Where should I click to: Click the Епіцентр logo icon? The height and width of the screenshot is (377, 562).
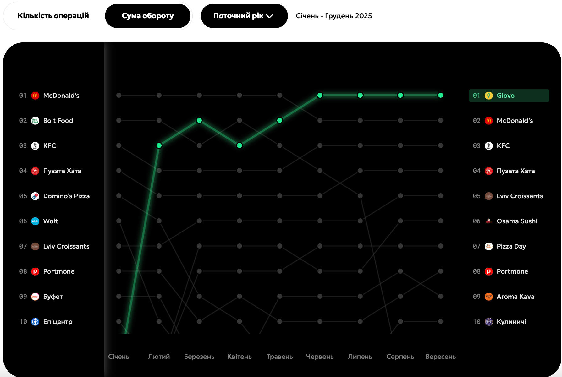[35, 322]
